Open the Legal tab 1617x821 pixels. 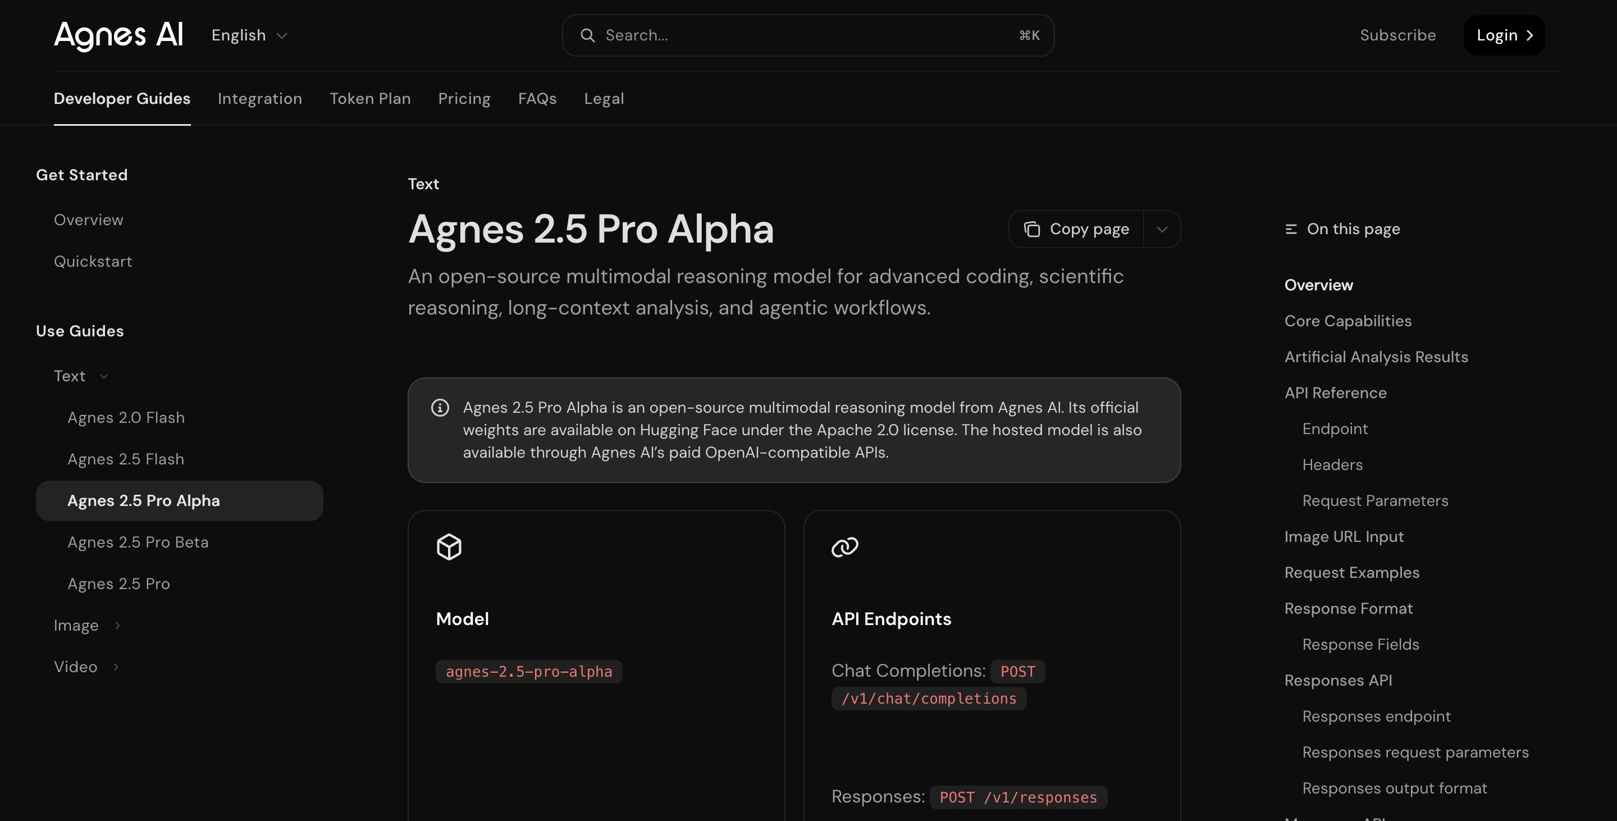pos(604,98)
